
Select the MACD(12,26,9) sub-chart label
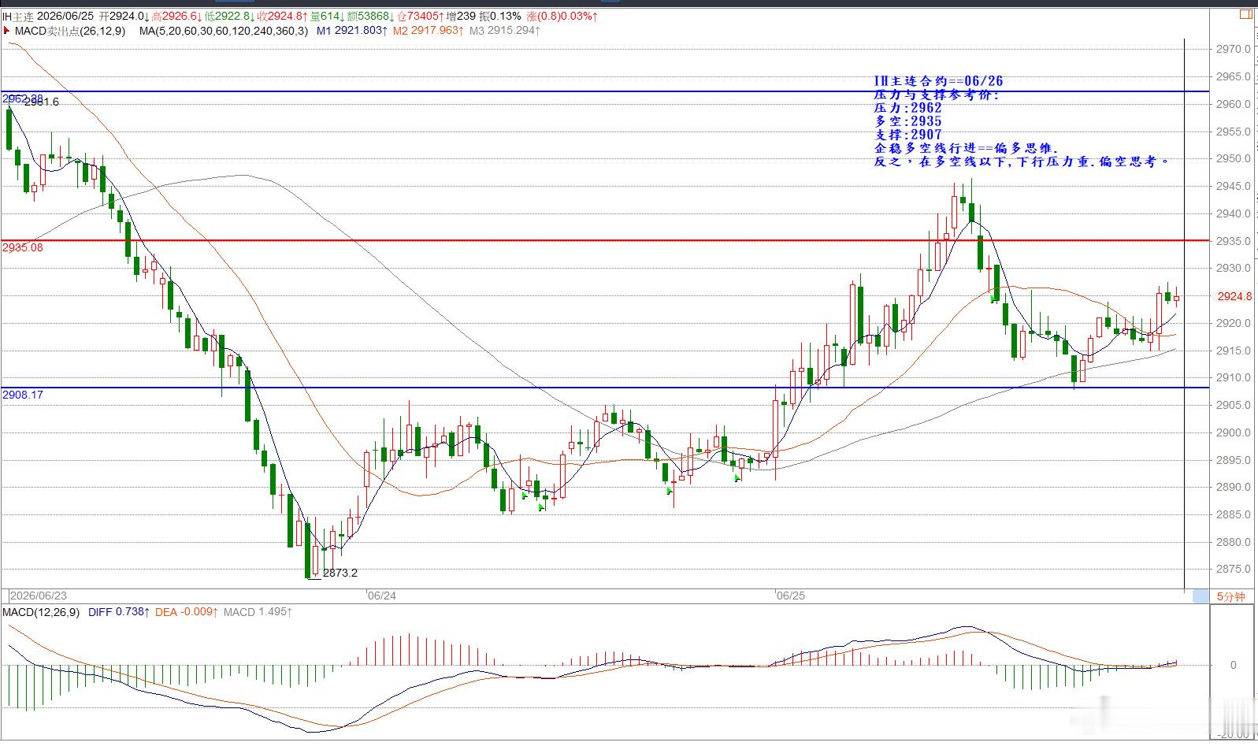pyautogui.click(x=41, y=612)
